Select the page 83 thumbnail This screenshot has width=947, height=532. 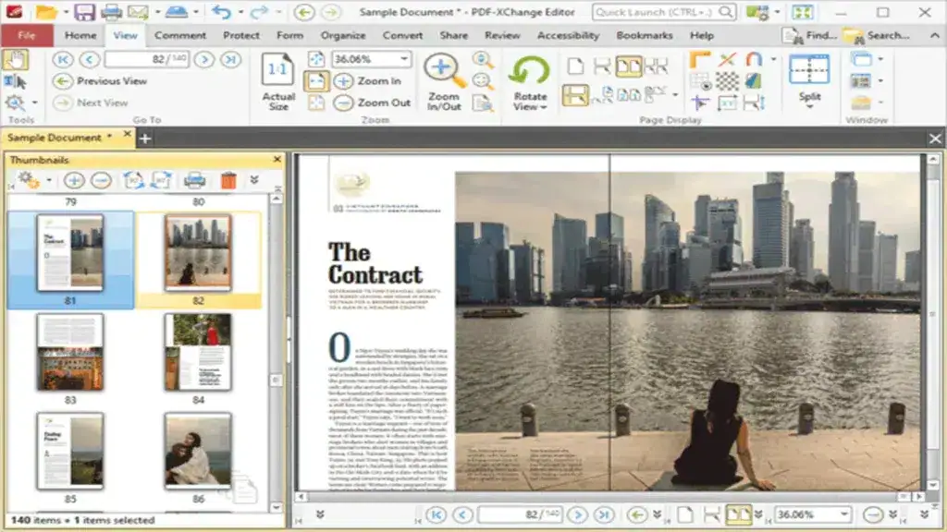coord(70,352)
